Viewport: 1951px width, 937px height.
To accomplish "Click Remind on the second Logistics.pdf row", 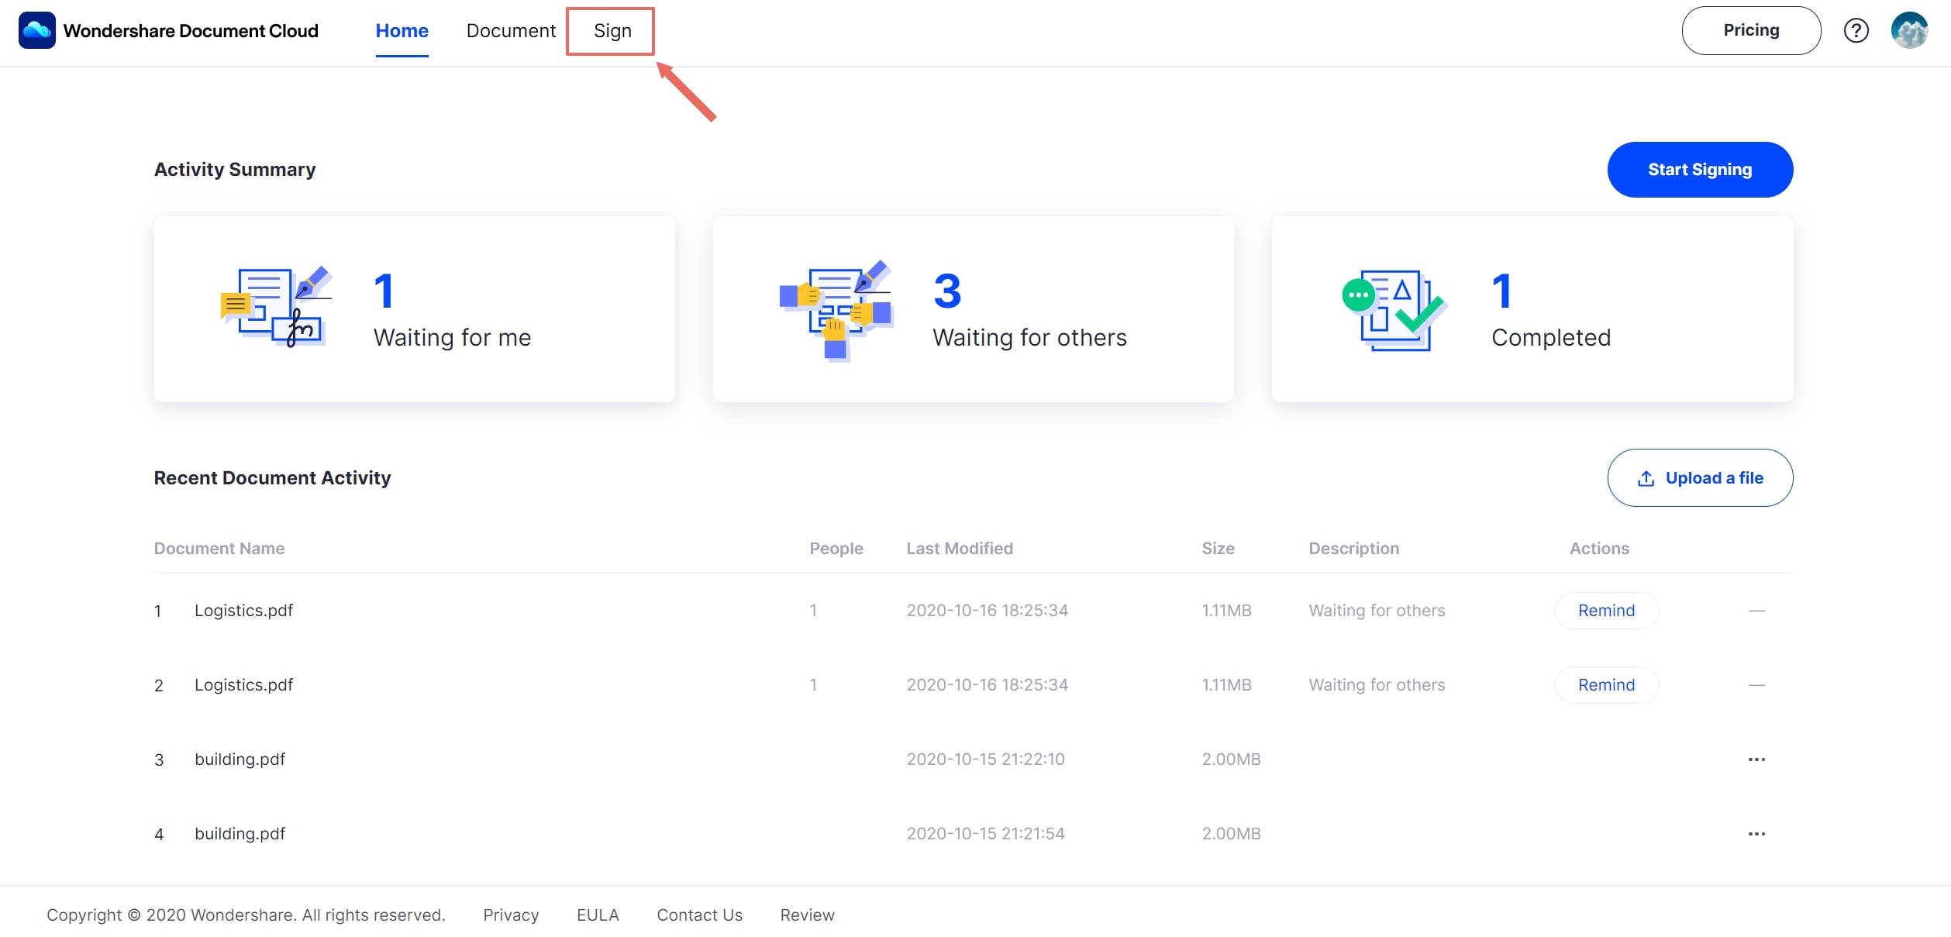I will (1606, 685).
